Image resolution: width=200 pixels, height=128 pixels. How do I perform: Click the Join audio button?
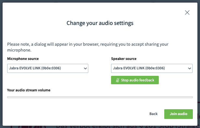pyautogui.click(x=179, y=114)
